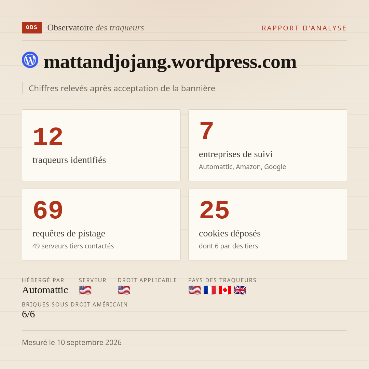This screenshot has width=369, height=369.
Task: Click the number 12 trackers count
Action: click(x=48, y=136)
